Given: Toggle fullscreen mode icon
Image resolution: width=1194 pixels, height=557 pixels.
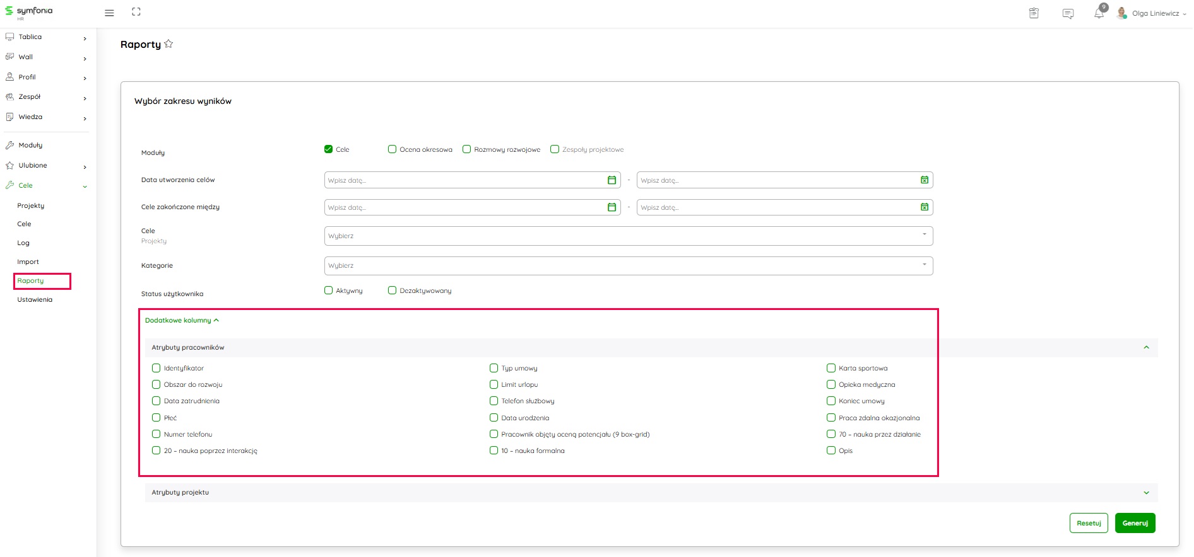Looking at the screenshot, I should coord(136,12).
